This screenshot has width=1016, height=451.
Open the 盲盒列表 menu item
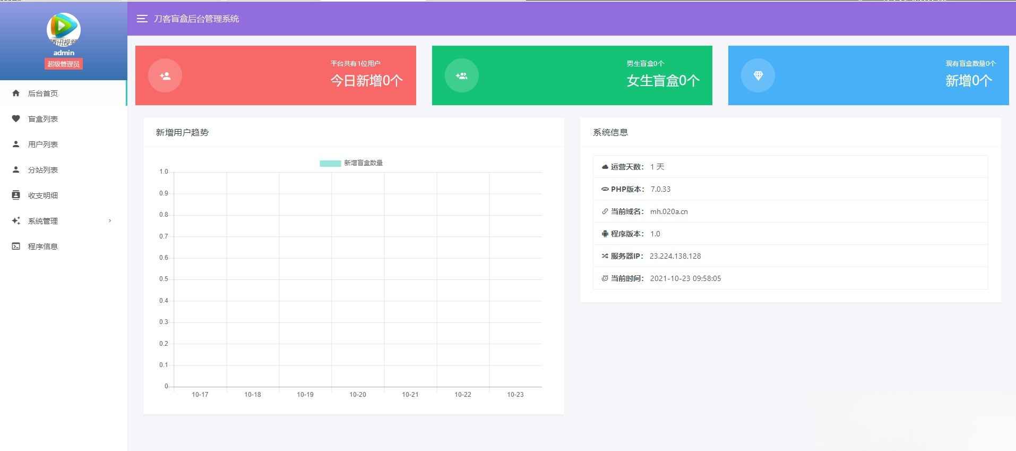tap(43, 119)
